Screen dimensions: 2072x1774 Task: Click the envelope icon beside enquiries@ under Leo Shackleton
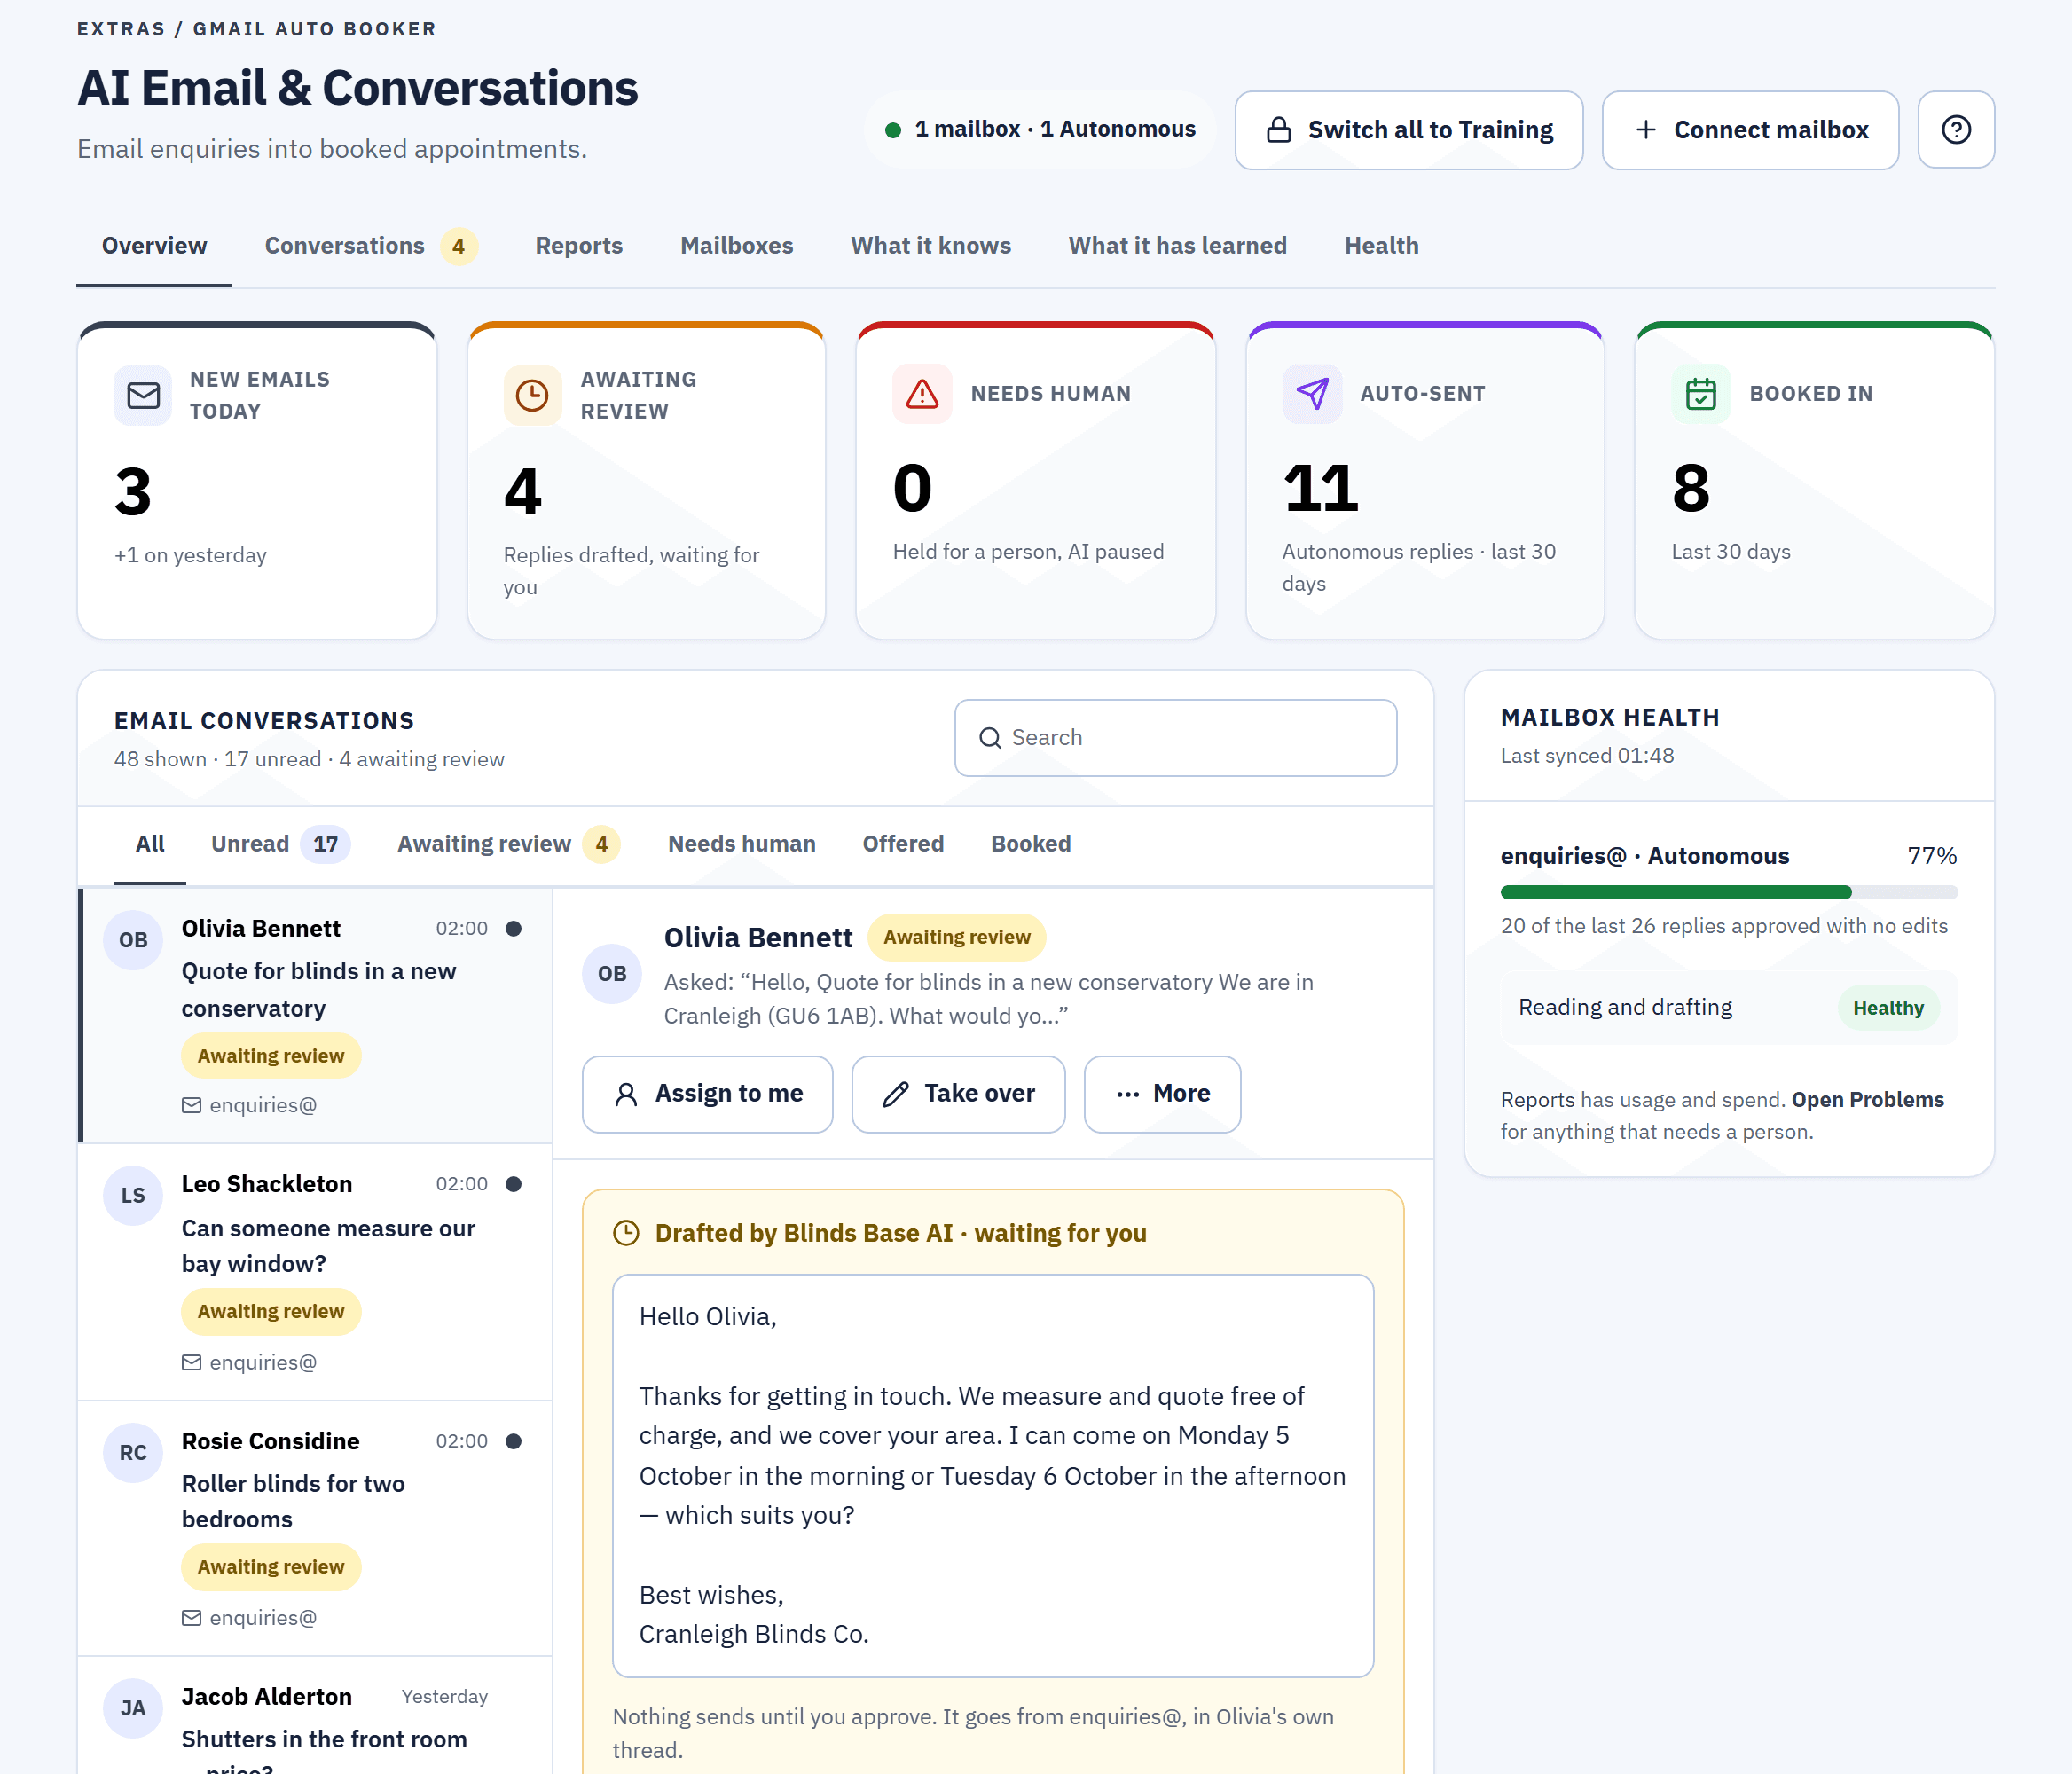(191, 1362)
